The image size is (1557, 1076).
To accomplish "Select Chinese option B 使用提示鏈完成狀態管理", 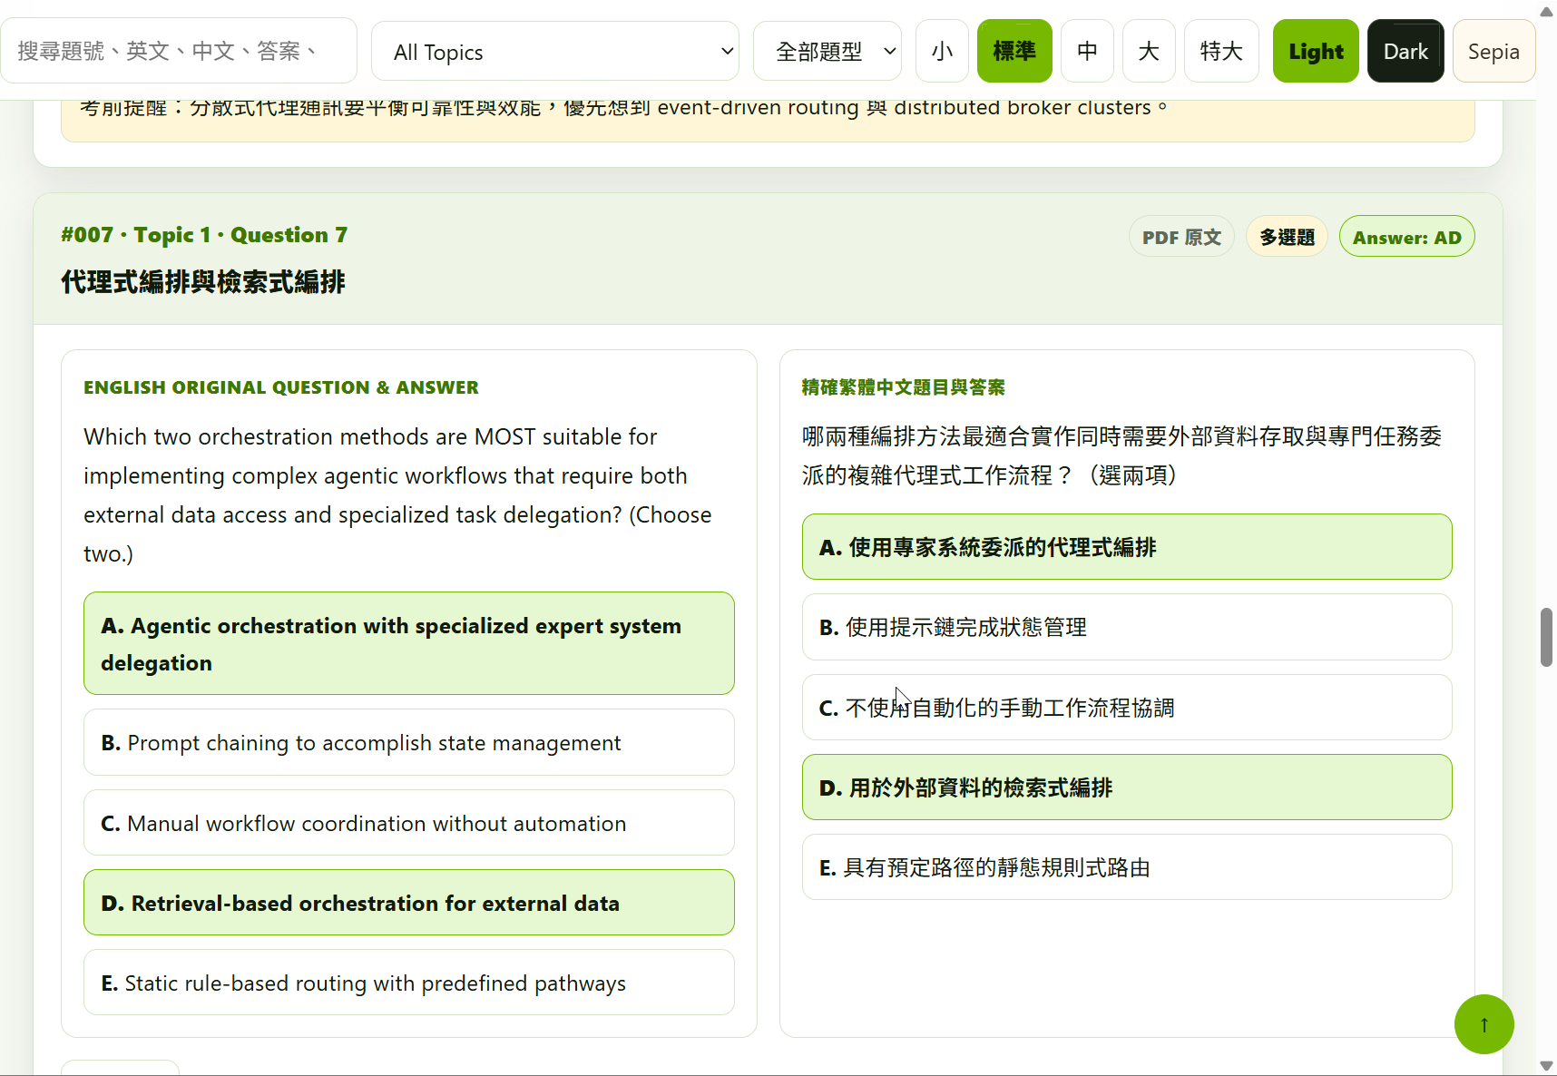I will point(1127,627).
